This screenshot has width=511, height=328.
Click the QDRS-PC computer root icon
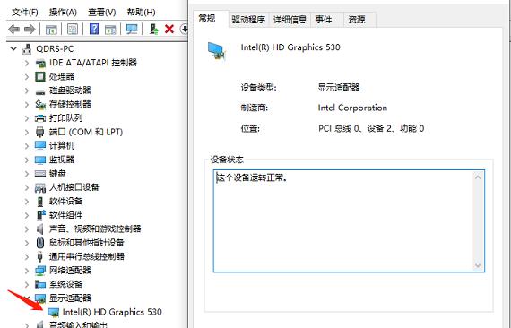point(27,49)
